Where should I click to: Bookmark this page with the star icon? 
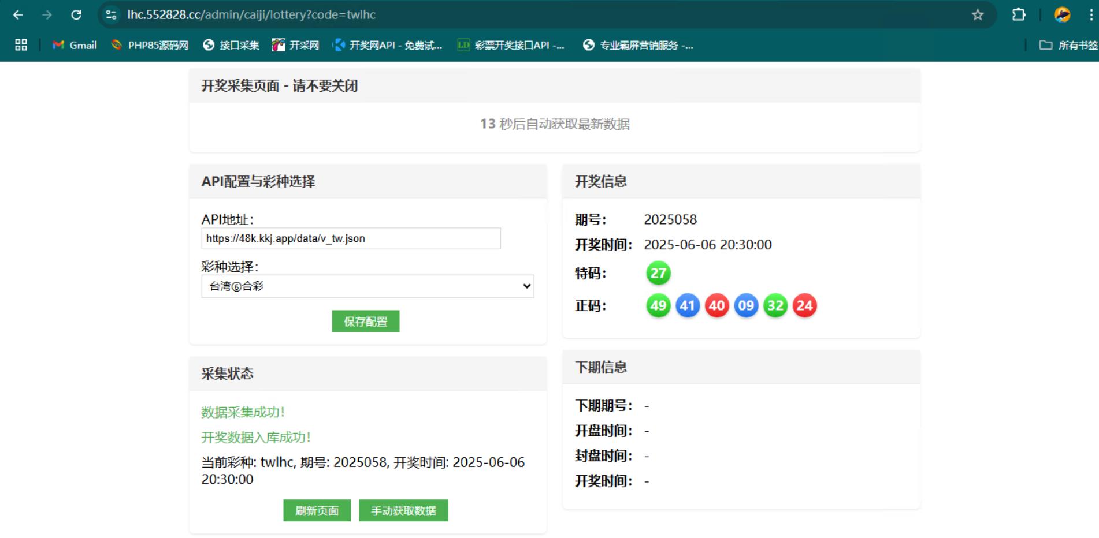977,15
